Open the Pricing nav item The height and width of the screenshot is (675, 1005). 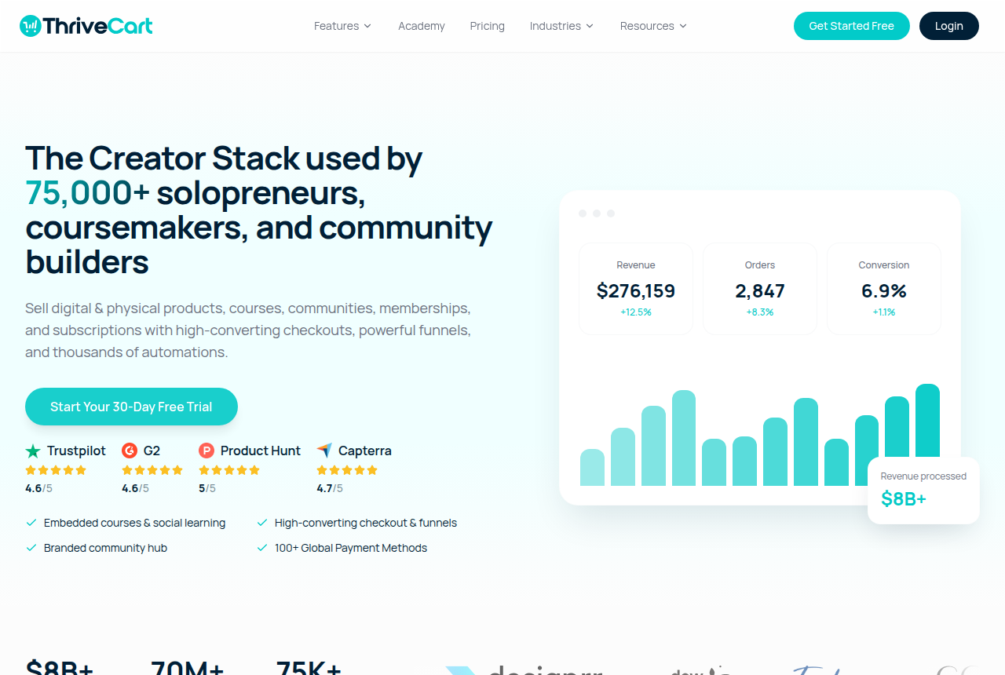tap(488, 26)
